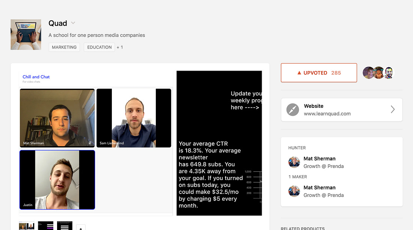The width and height of the screenshot is (413, 230).
Task: Select the second gallery thumbnail
Action: point(45,226)
